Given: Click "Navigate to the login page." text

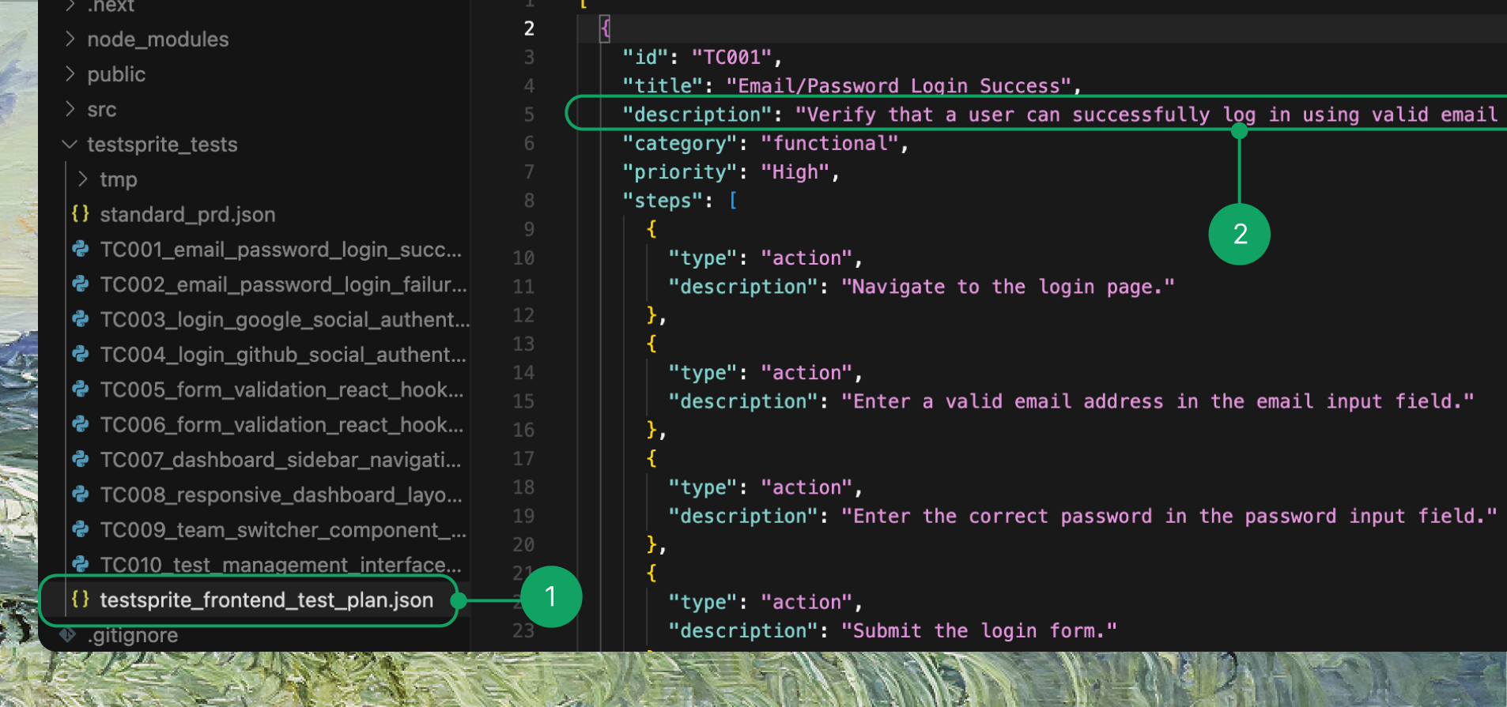Looking at the screenshot, I should tap(1008, 287).
